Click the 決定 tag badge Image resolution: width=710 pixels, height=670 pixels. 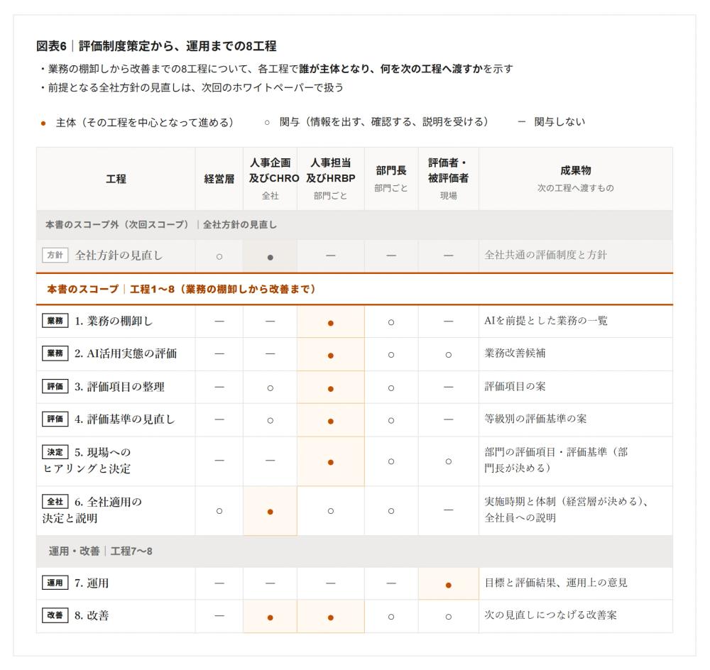(55, 452)
